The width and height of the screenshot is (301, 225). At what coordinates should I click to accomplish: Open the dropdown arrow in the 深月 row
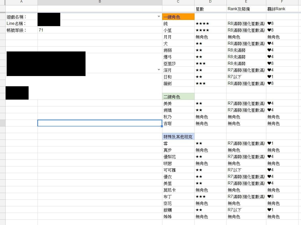point(159,70)
